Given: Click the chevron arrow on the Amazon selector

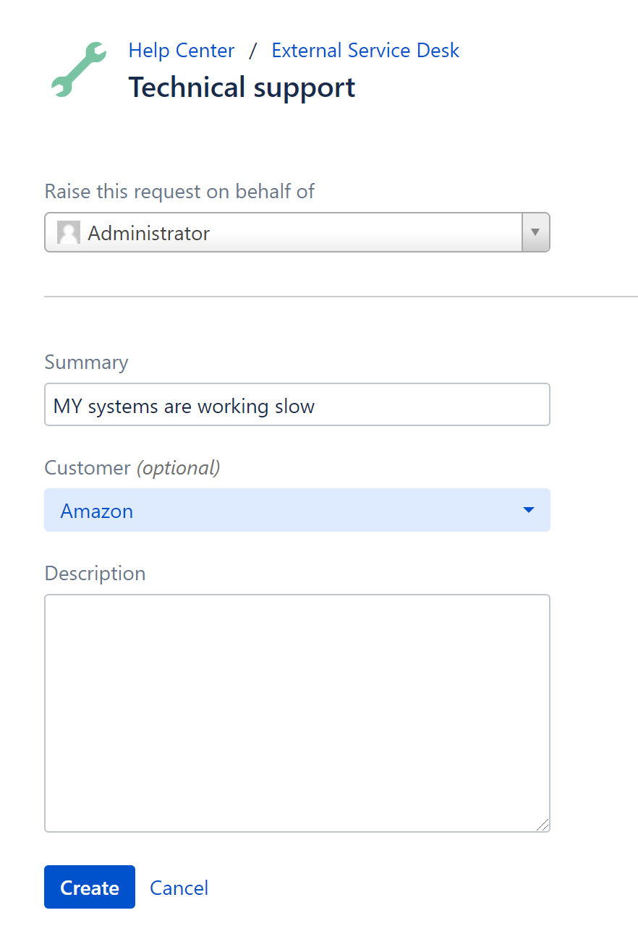Looking at the screenshot, I should tap(529, 510).
